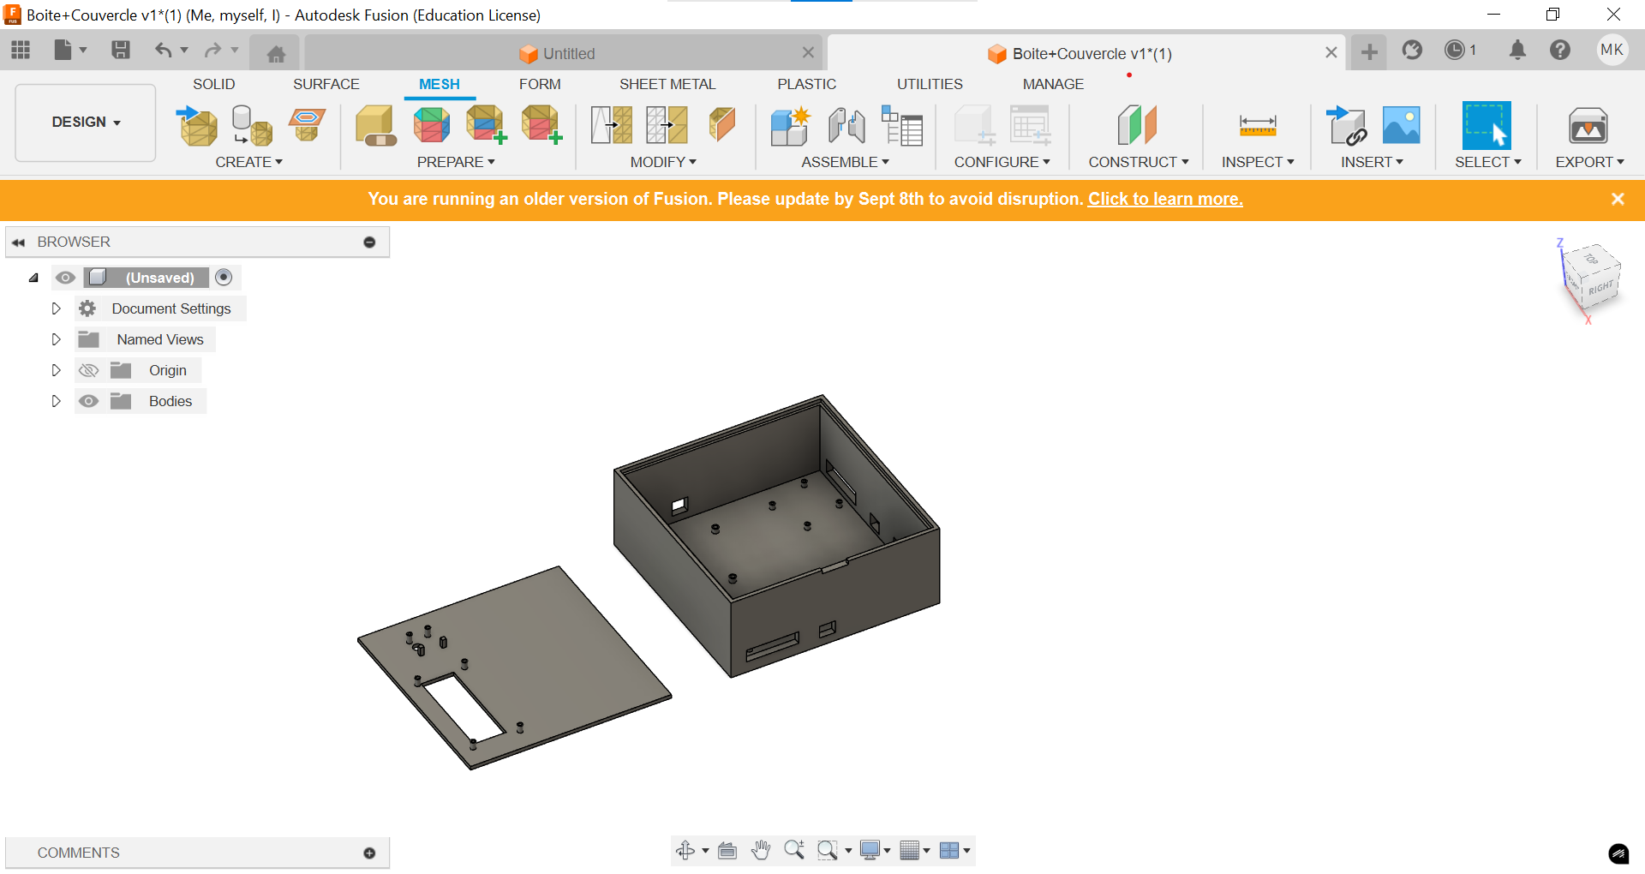Open the PREPARE dropdown menu
The height and width of the screenshot is (874, 1645).
(x=456, y=162)
